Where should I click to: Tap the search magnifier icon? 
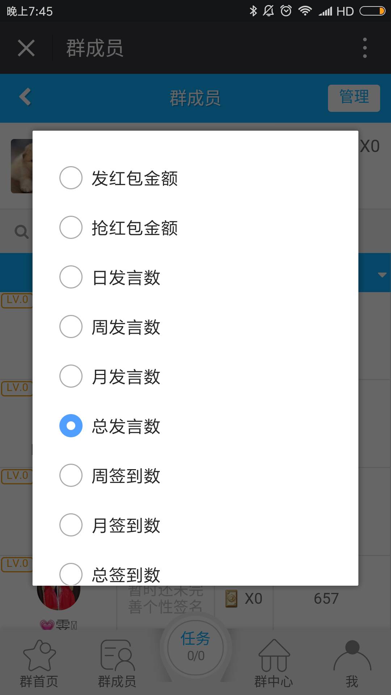(21, 232)
